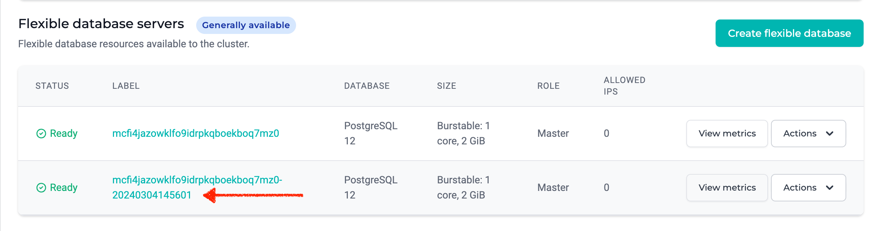
Task: Click the red arrow annotation
Action: pyautogui.click(x=253, y=195)
